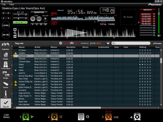Toggle the RELOOP button
This screenshot has width=163, height=122.
pos(45,19)
